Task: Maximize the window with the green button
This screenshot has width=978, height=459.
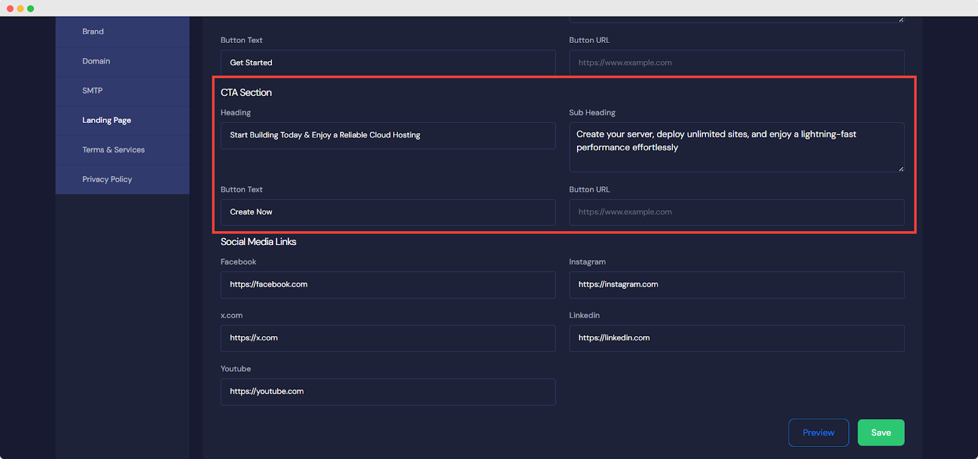Action: [x=31, y=9]
